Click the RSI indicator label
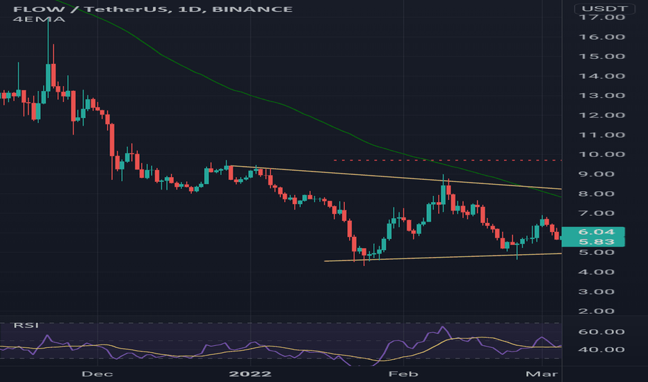Screen dimensions: 648x382 pos(26,325)
